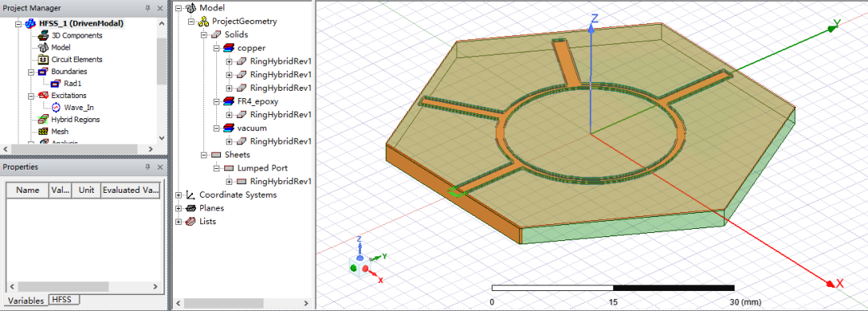Expand the Coordinate Systems node
The height and width of the screenshot is (311, 868).
(x=178, y=194)
